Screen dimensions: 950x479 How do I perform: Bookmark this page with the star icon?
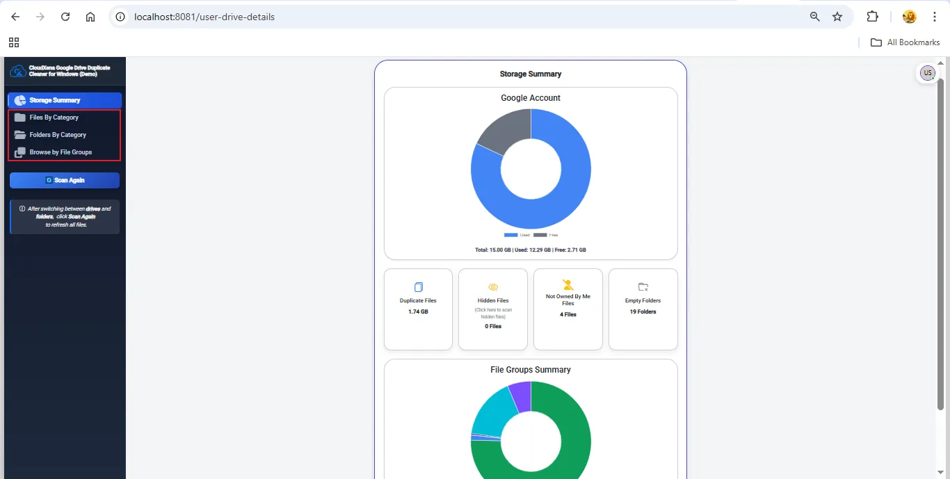click(x=837, y=17)
